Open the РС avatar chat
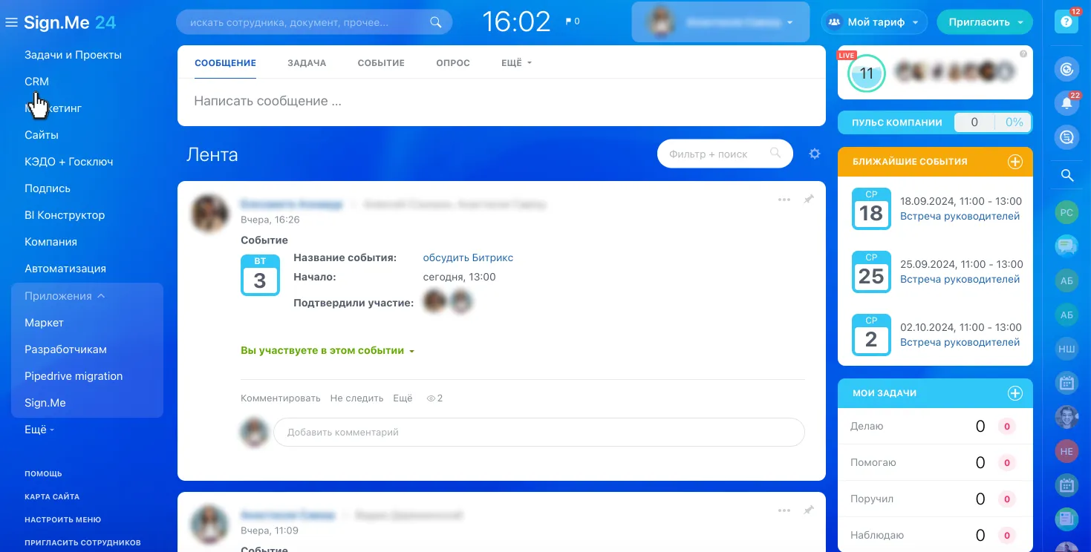Viewport: 1091px width, 552px height. tap(1066, 212)
